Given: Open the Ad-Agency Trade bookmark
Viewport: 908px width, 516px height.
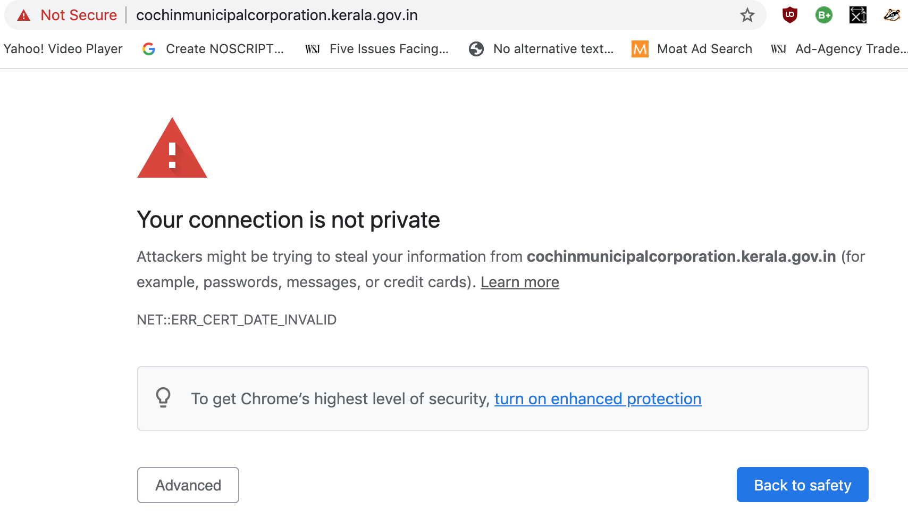Looking at the screenshot, I should (x=839, y=49).
